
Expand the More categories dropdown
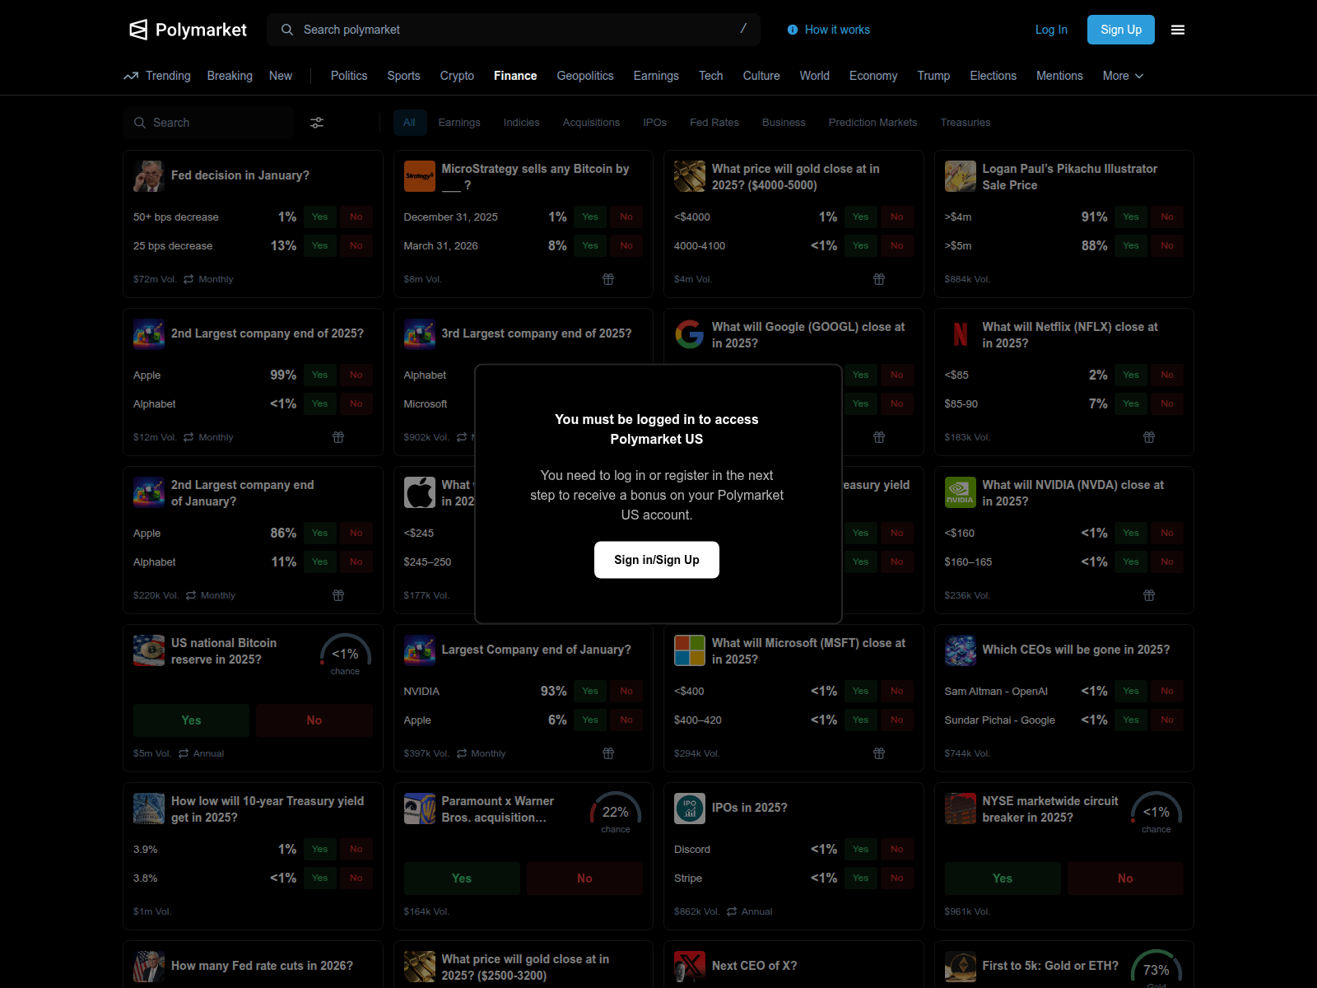[1123, 76]
